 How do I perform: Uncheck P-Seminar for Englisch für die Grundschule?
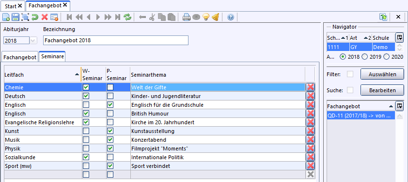[110, 105]
